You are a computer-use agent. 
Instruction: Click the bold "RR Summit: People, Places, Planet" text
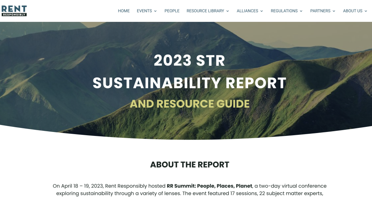click(x=209, y=186)
